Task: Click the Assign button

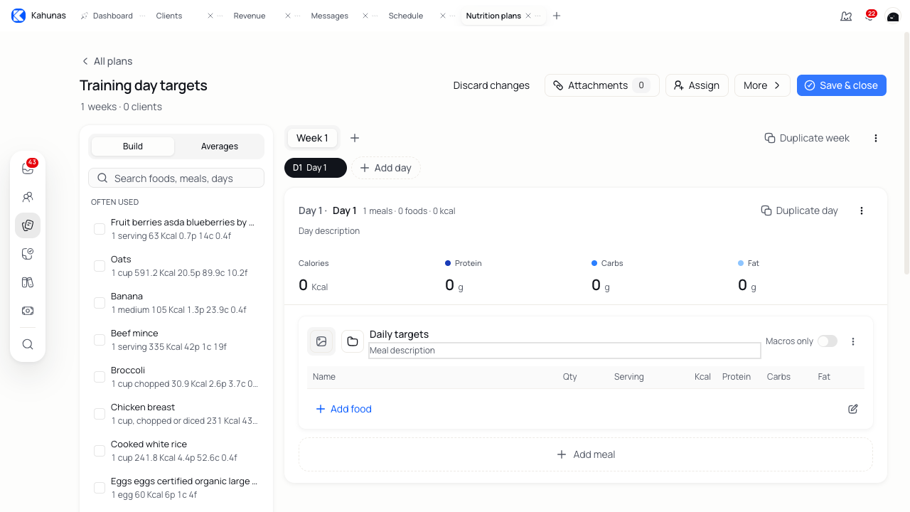Action: pyautogui.click(x=697, y=85)
